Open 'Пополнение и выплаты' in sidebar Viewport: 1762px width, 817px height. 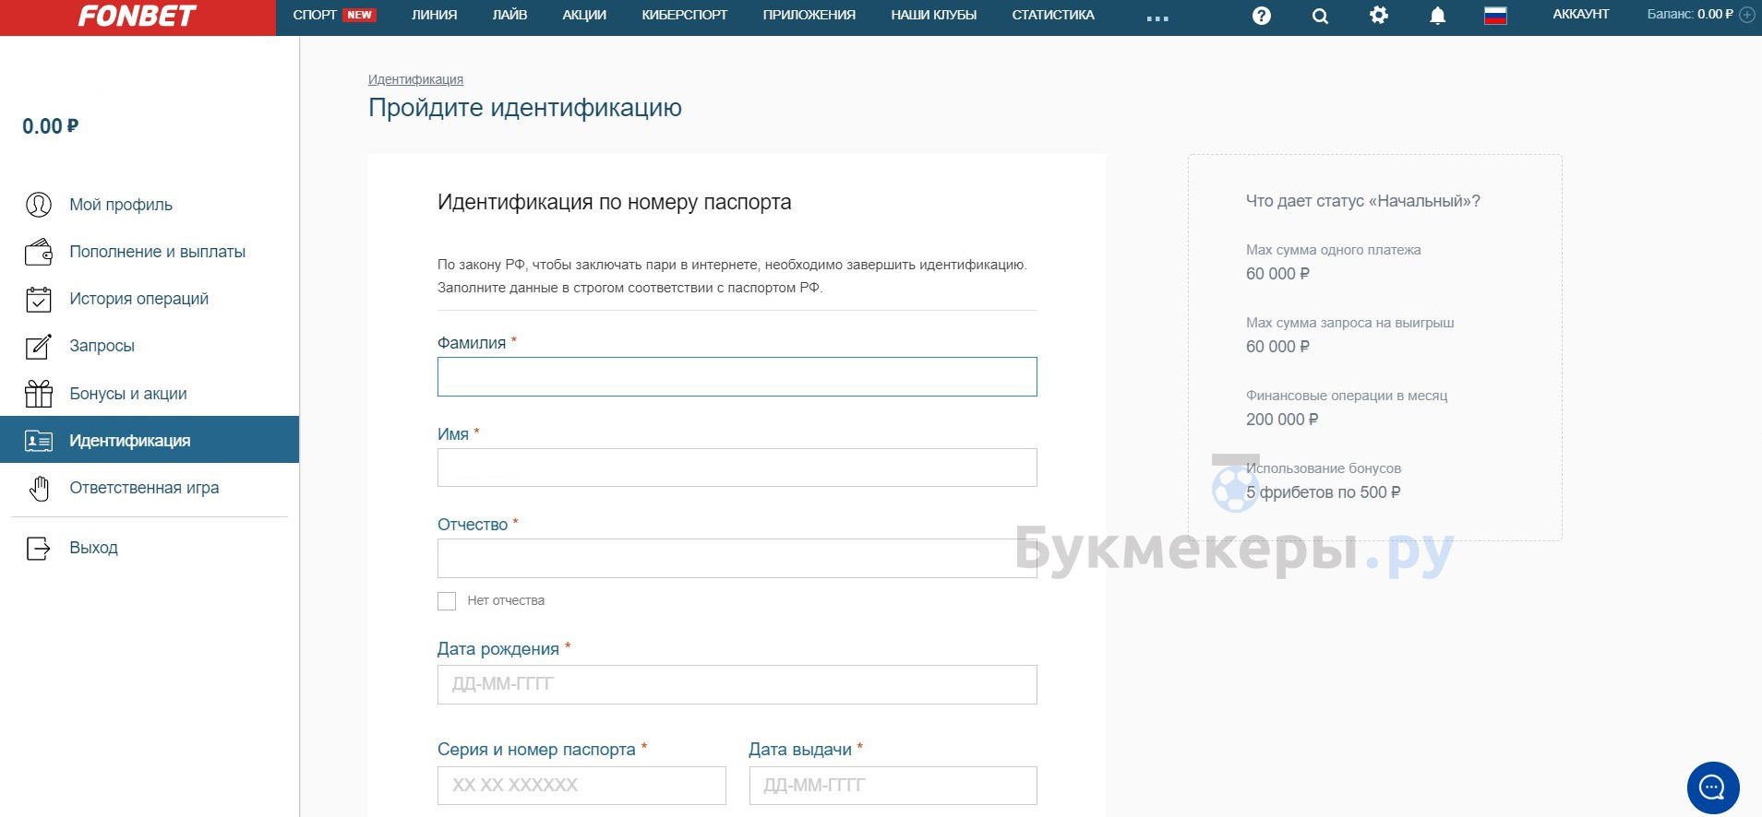click(x=157, y=252)
